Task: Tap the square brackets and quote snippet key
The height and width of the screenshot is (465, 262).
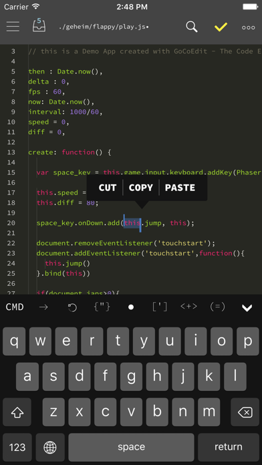Action: coord(160,307)
